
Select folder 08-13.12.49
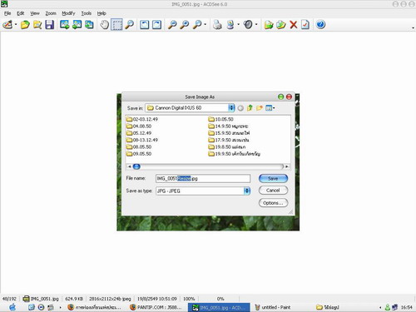142,140
